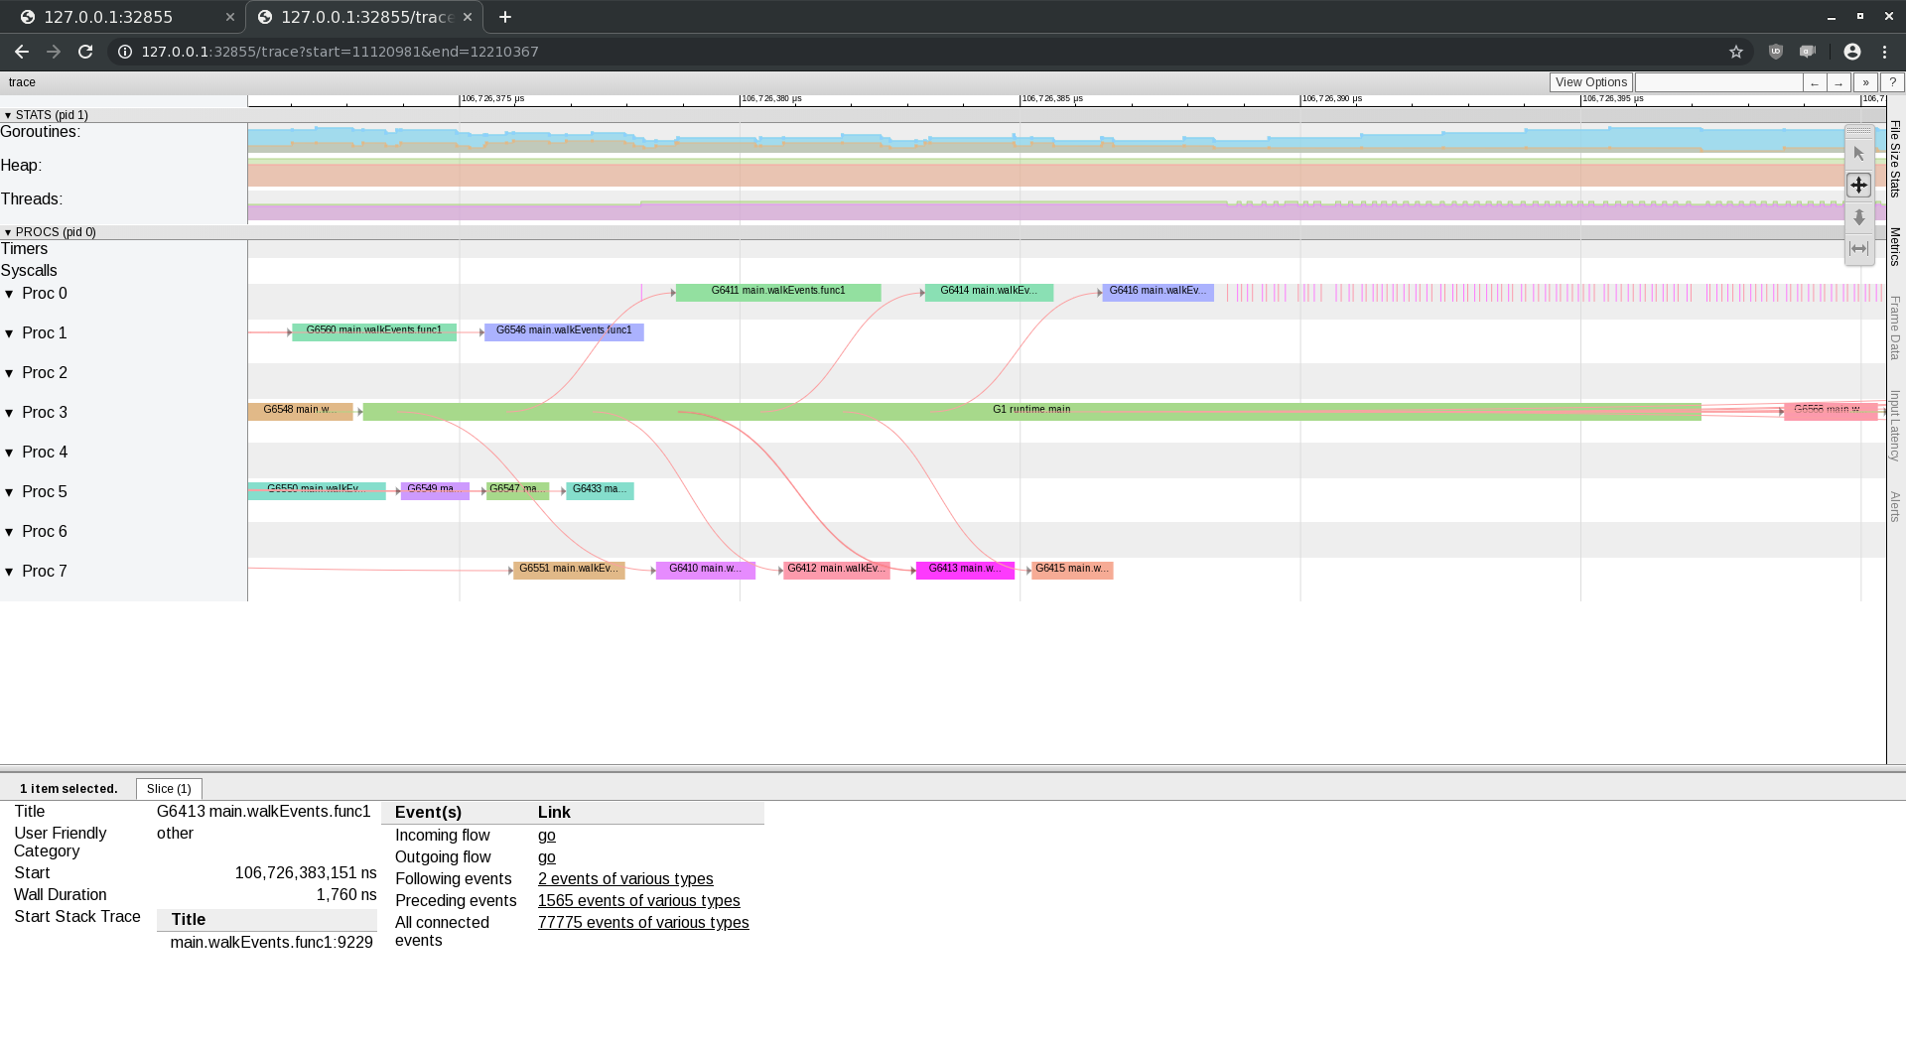Follow the Incoming flow go link

point(547,836)
